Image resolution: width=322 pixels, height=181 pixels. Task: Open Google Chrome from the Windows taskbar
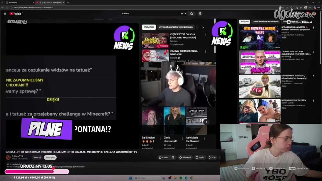[192, 178]
